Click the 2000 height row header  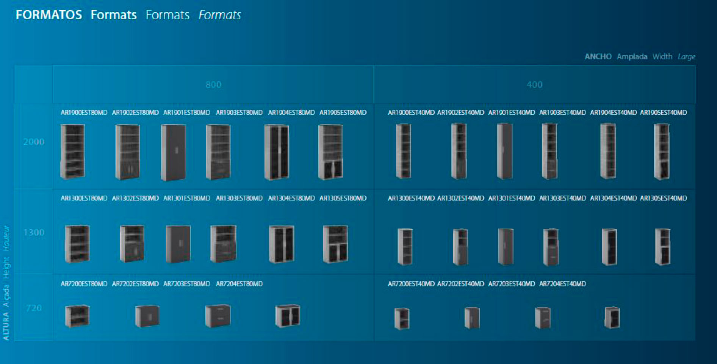pos(34,142)
